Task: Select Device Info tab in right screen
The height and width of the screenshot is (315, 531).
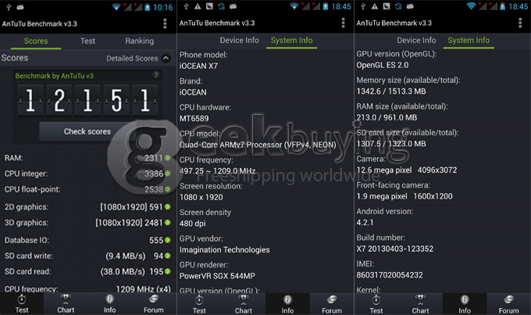Action: point(416,41)
